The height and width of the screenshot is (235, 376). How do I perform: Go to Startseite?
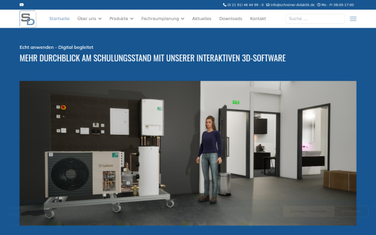[x=60, y=19]
